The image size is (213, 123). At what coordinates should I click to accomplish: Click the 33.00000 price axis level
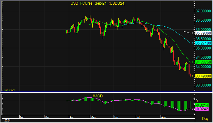[x=203, y=85]
